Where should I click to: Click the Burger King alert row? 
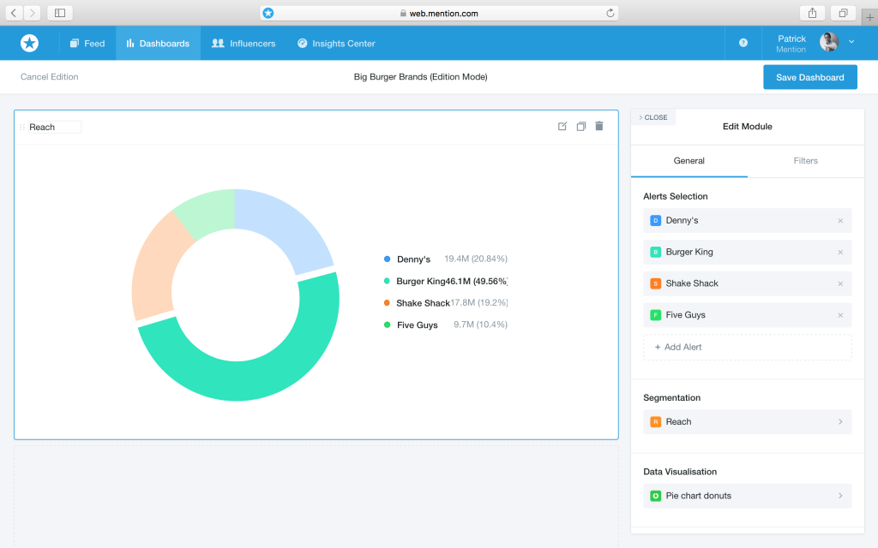click(x=747, y=253)
